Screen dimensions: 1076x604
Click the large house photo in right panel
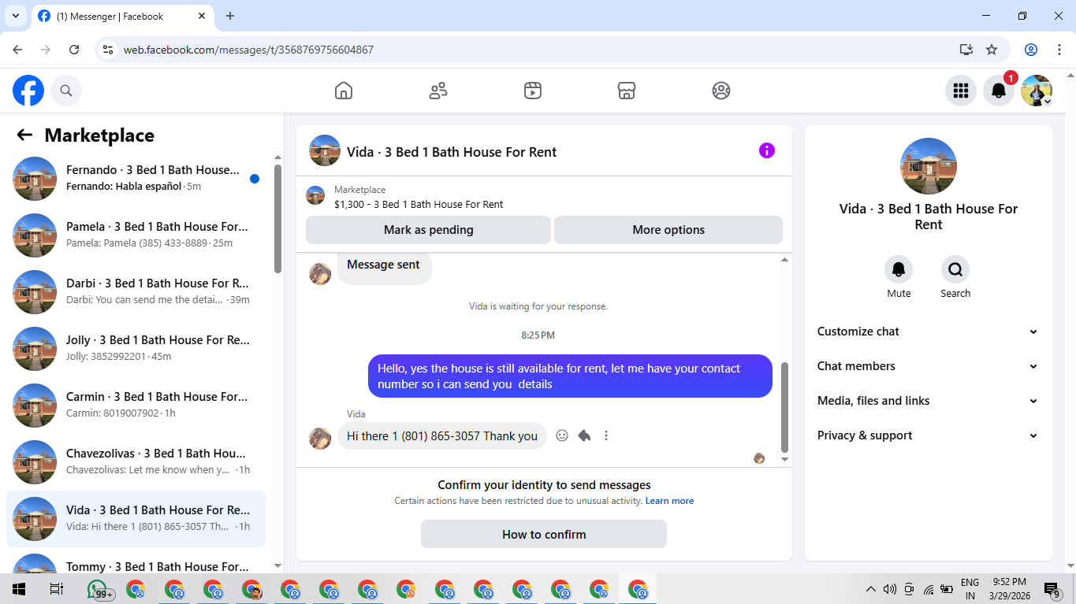[929, 166]
